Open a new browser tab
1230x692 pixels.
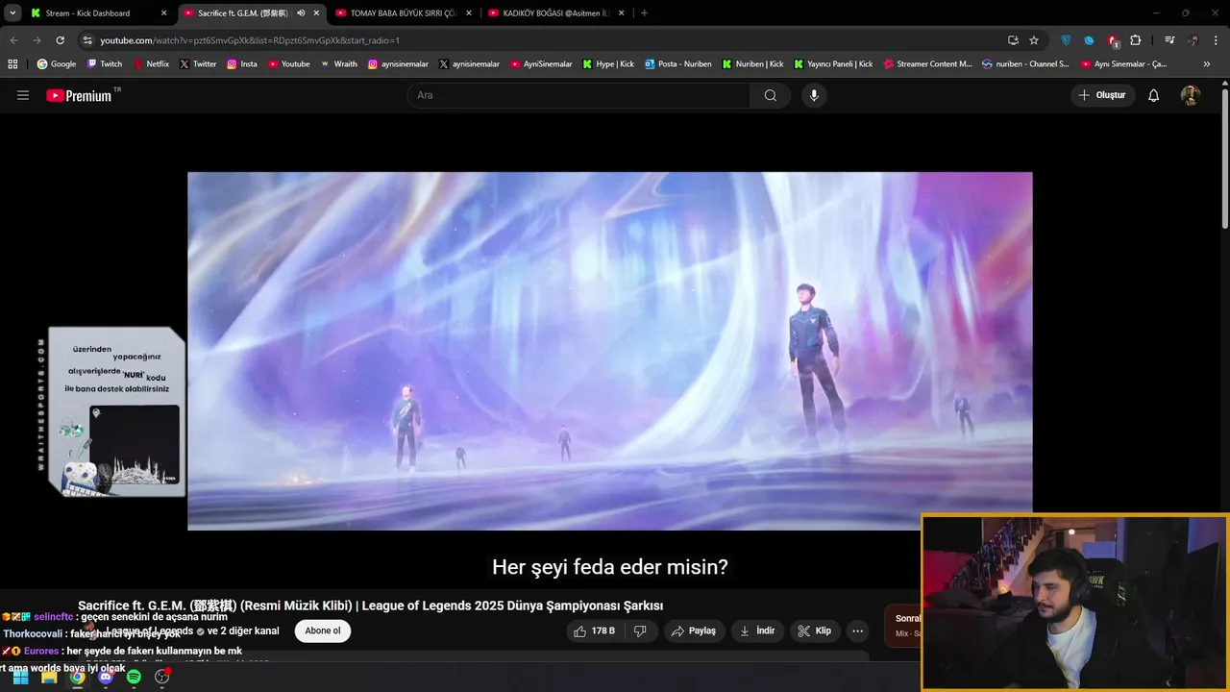(x=644, y=13)
